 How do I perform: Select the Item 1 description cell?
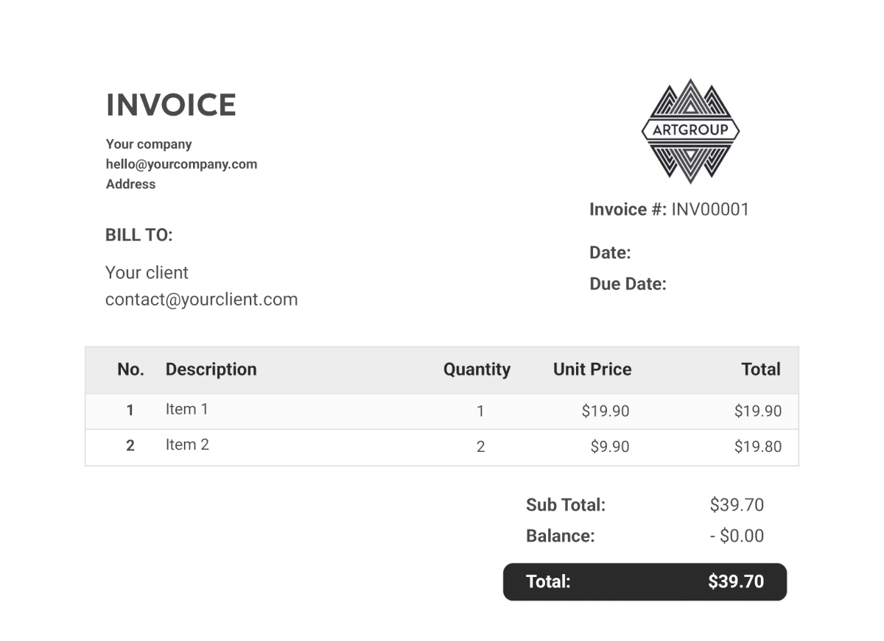coord(186,409)
